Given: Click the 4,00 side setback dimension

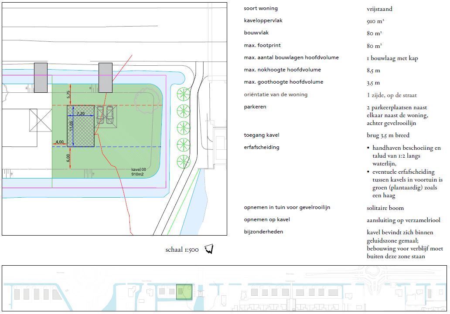Looking at the screenshot, I should [x=59, y=142].
